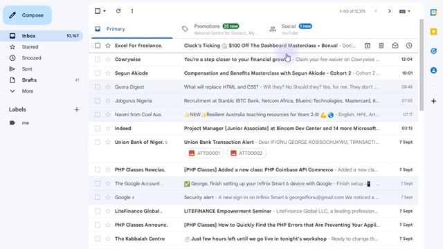This screenshot has width=443, height=249.
Task: Select the Indeed email checkbox
Action: click(98, 129)
